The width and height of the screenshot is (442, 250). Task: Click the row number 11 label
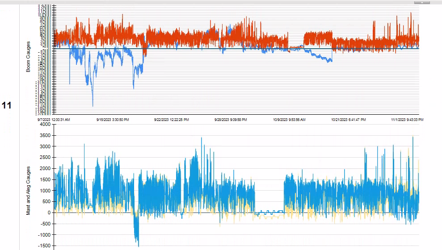(6, 106)
